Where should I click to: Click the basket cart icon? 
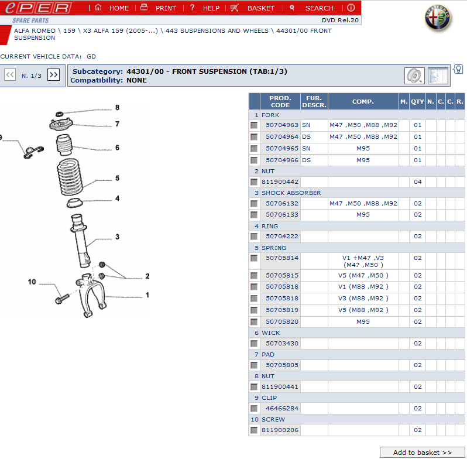click(235, 8)
